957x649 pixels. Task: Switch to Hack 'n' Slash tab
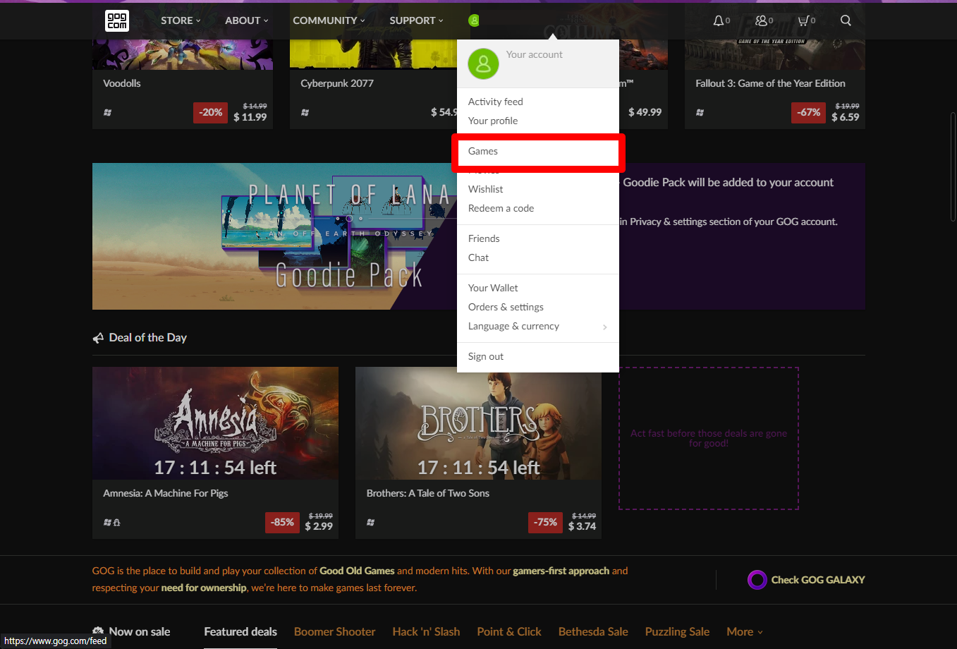tap(426, 631)
